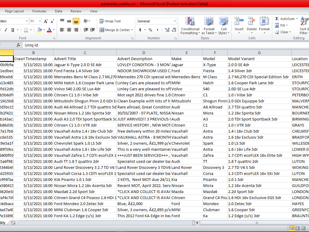
Task: Apply yellow fill color to cell
Action: tap(39, 30)
